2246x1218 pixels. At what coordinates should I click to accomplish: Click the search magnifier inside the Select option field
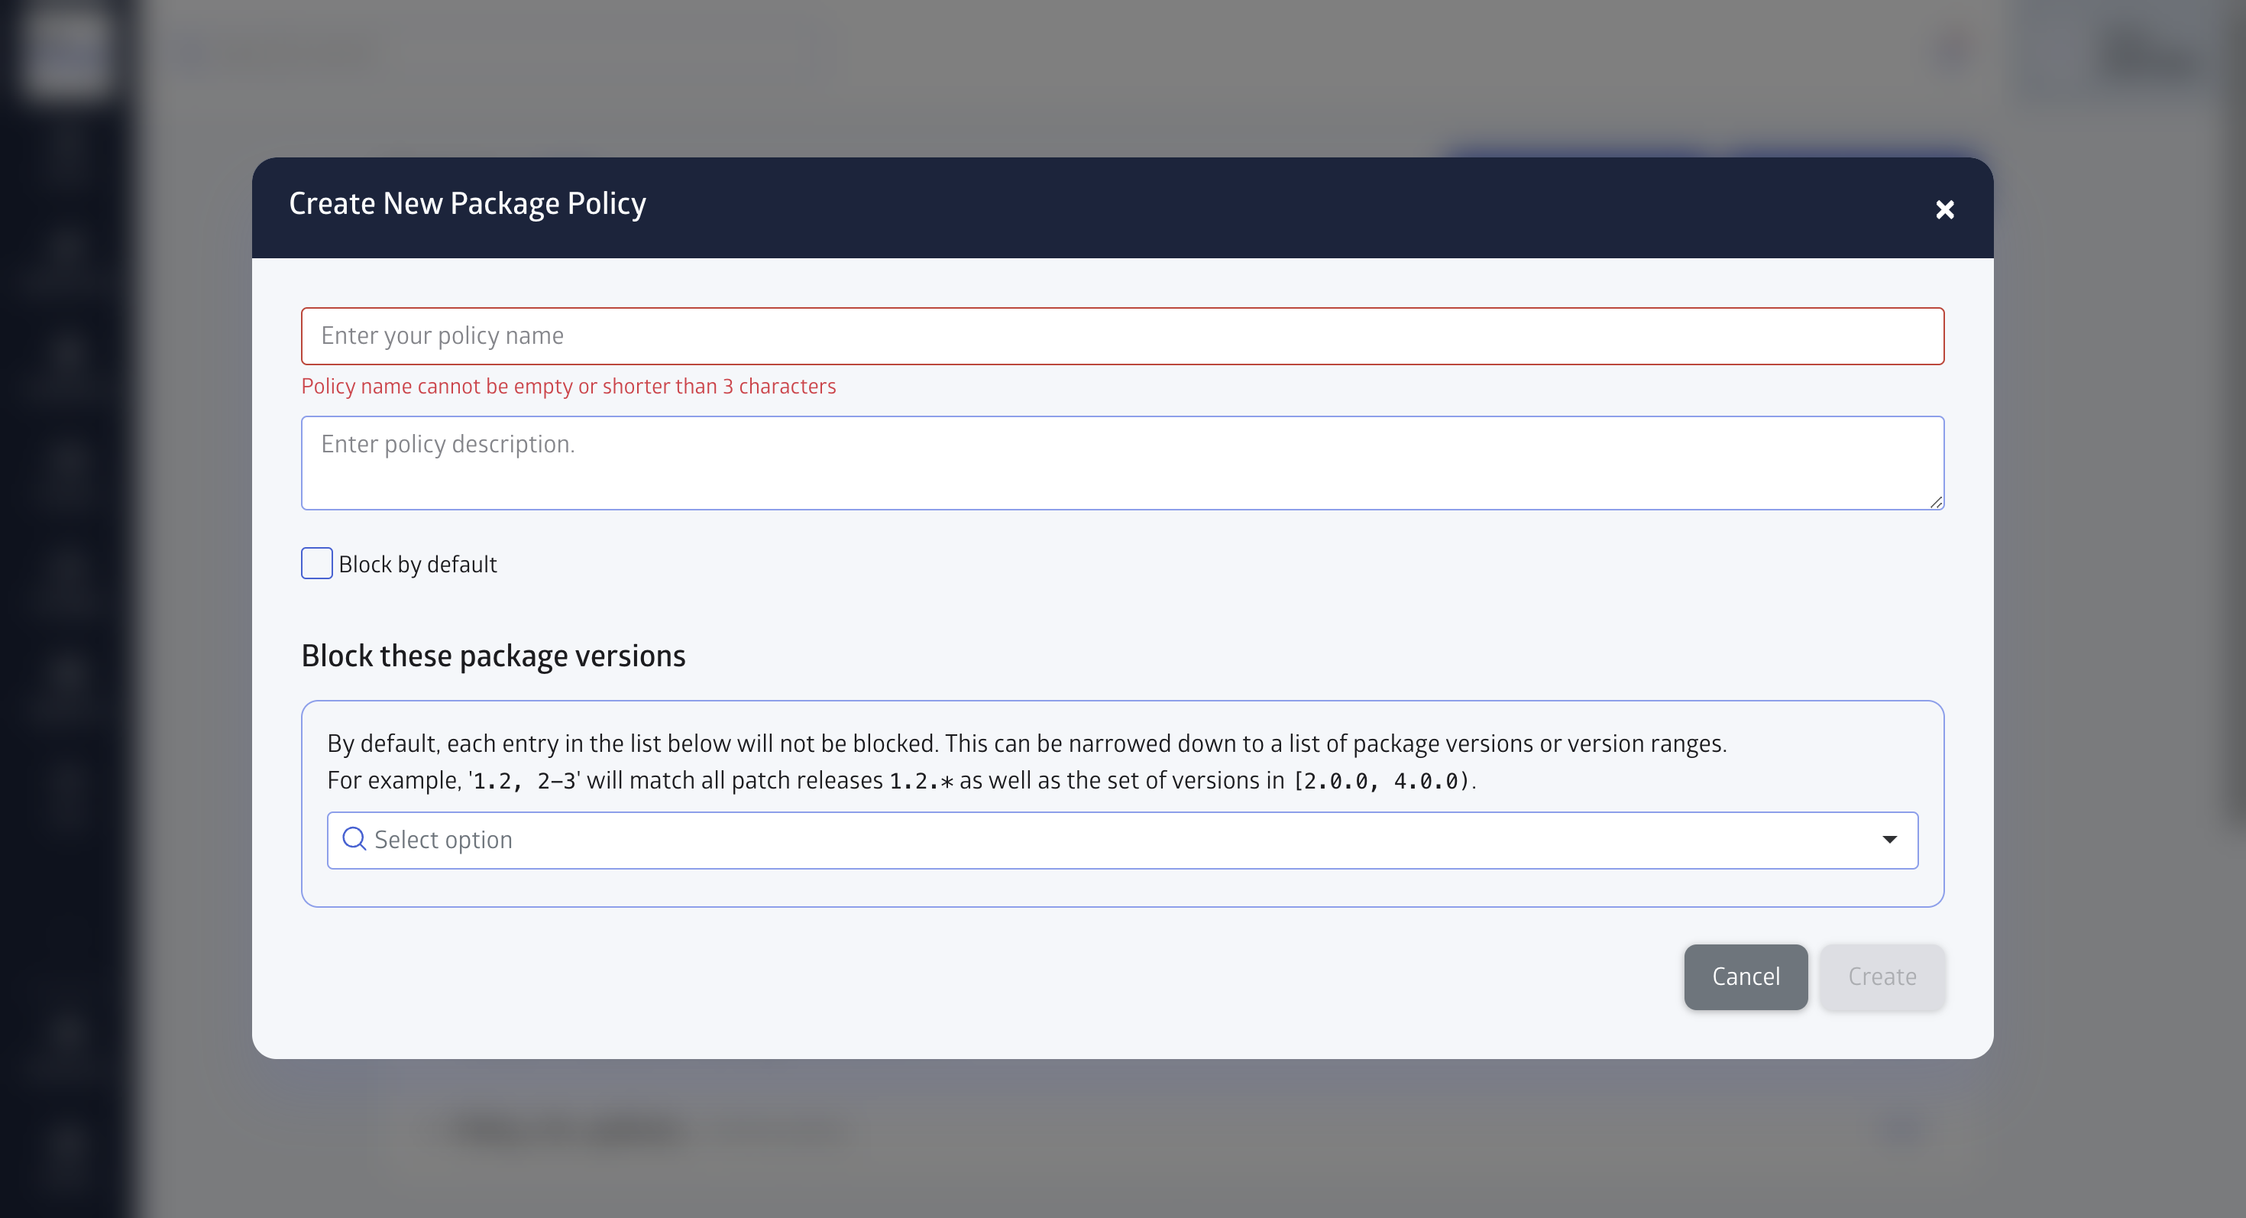pyautogui.click(x=354, y=840)
